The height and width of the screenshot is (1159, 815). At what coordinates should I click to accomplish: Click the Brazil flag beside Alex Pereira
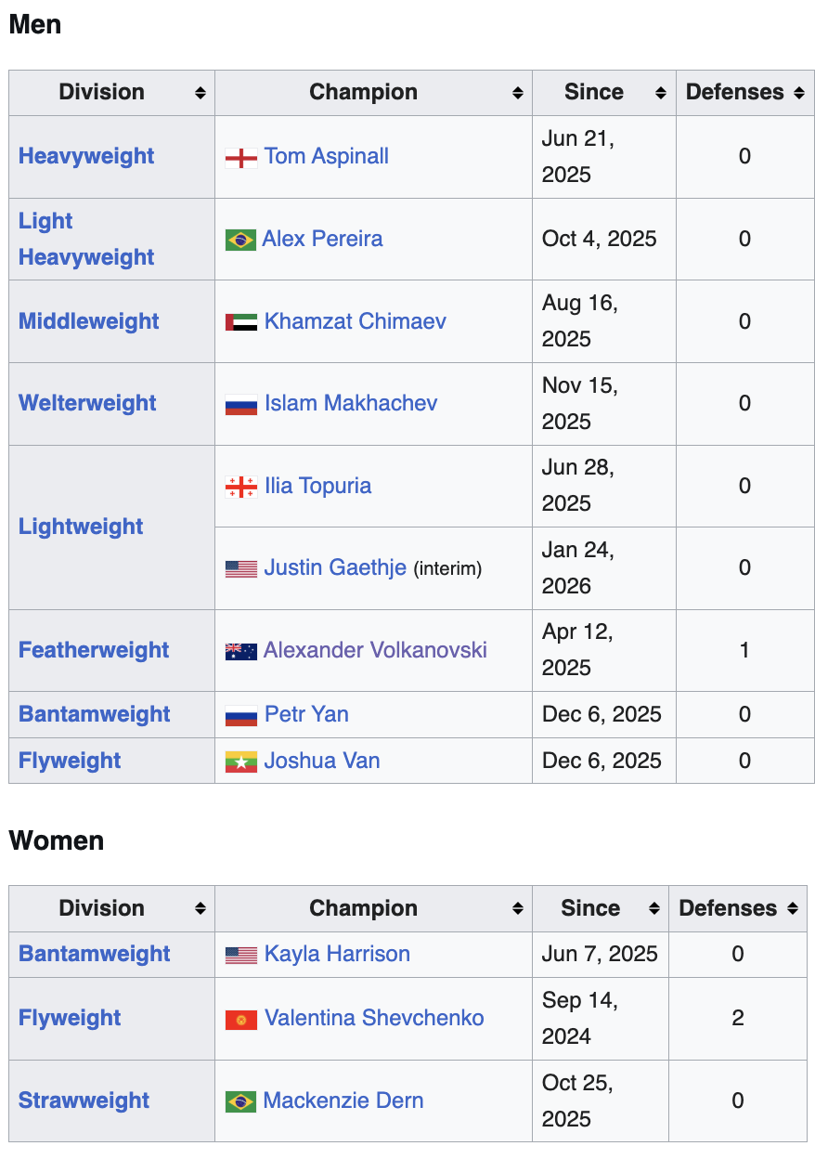click(240, 240)
